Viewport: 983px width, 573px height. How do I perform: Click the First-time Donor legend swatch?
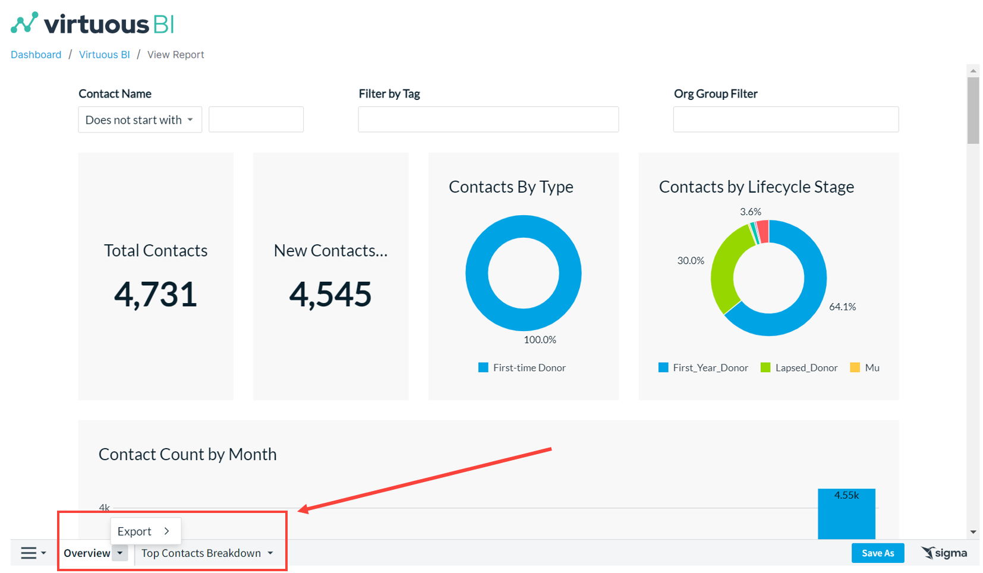coord(483,367)
